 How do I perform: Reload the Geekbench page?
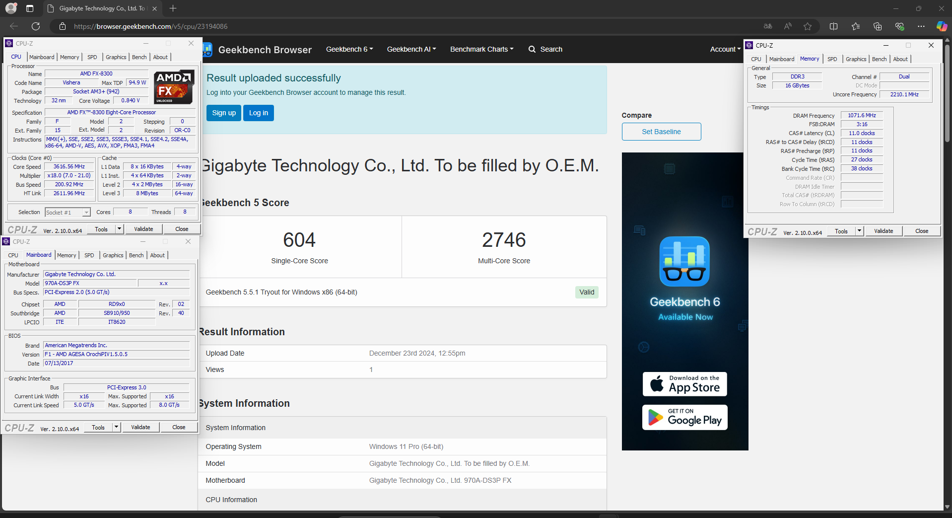[36, 26]
